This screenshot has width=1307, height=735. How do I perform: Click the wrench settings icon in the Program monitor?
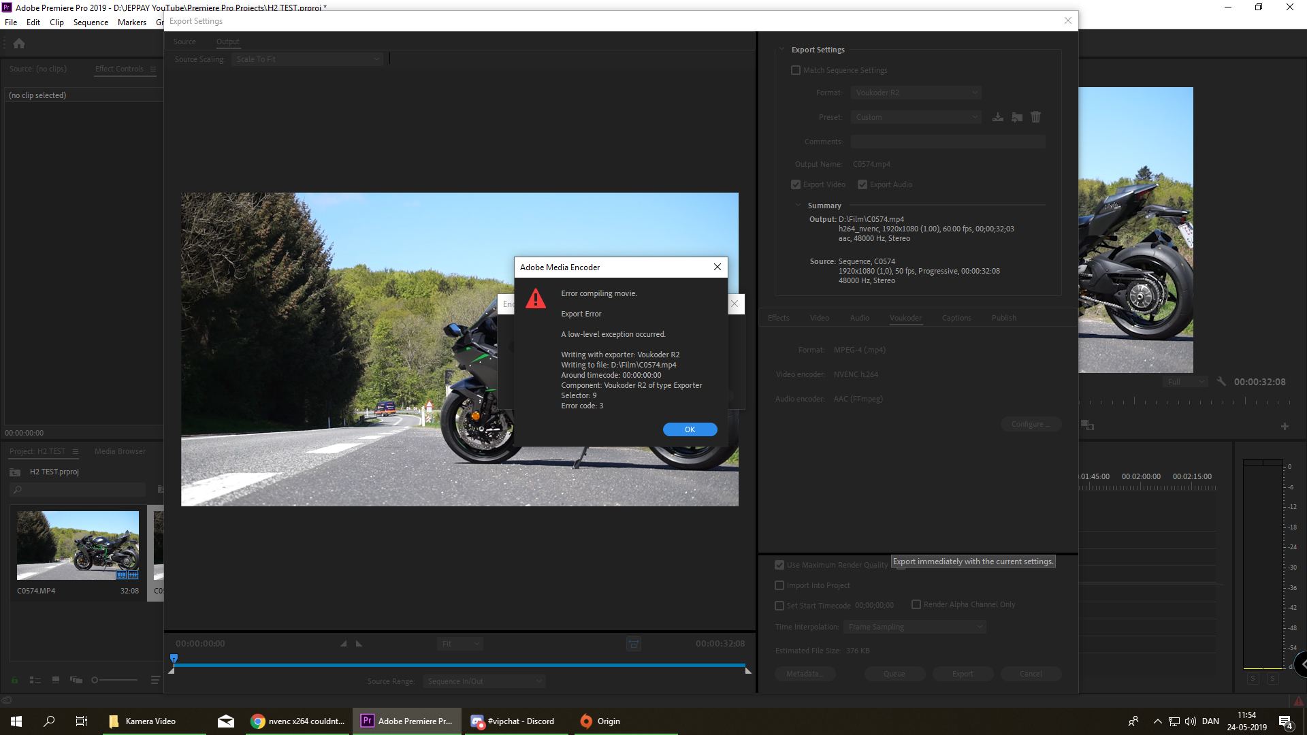tap(1221, 382)
